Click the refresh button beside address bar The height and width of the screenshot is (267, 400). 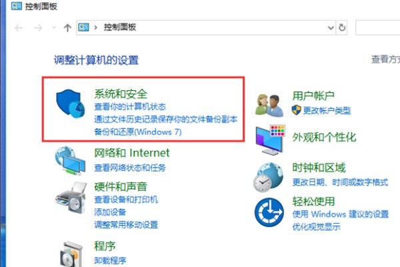click(342, 27)
